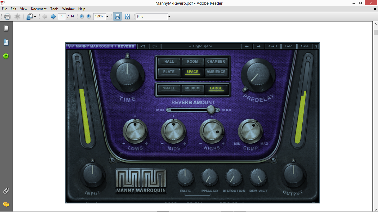Close the document with the menu-bar X
The image size is (378, 212).
tap(375, 9)
